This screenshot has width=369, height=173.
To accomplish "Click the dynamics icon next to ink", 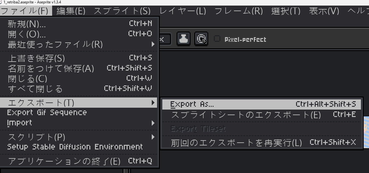I will [x=201, y=39].
